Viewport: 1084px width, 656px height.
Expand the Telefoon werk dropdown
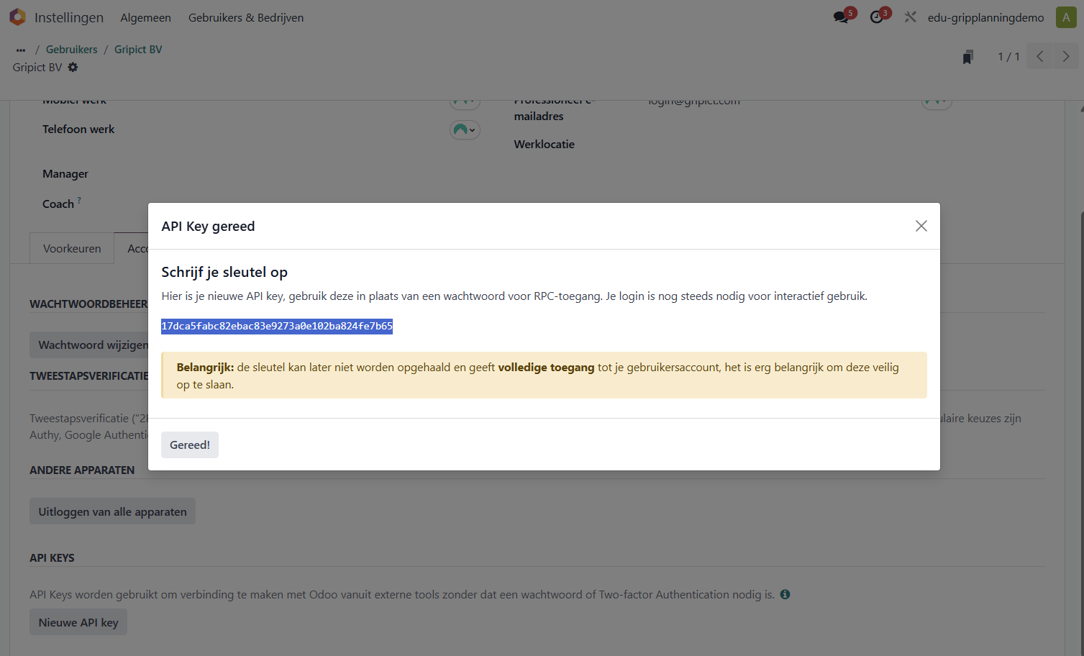(x=465, y=130)
